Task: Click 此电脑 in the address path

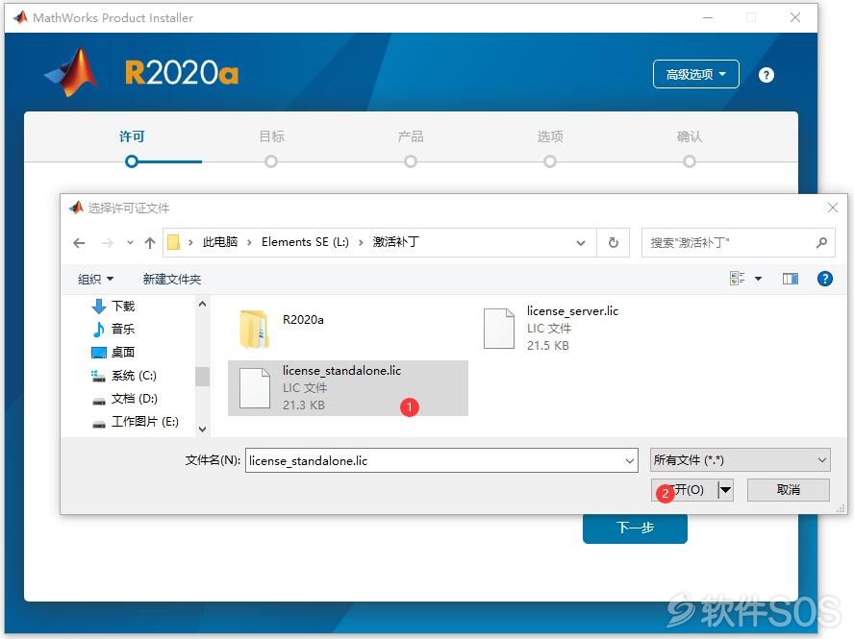Action: click(x=220, y=241)
